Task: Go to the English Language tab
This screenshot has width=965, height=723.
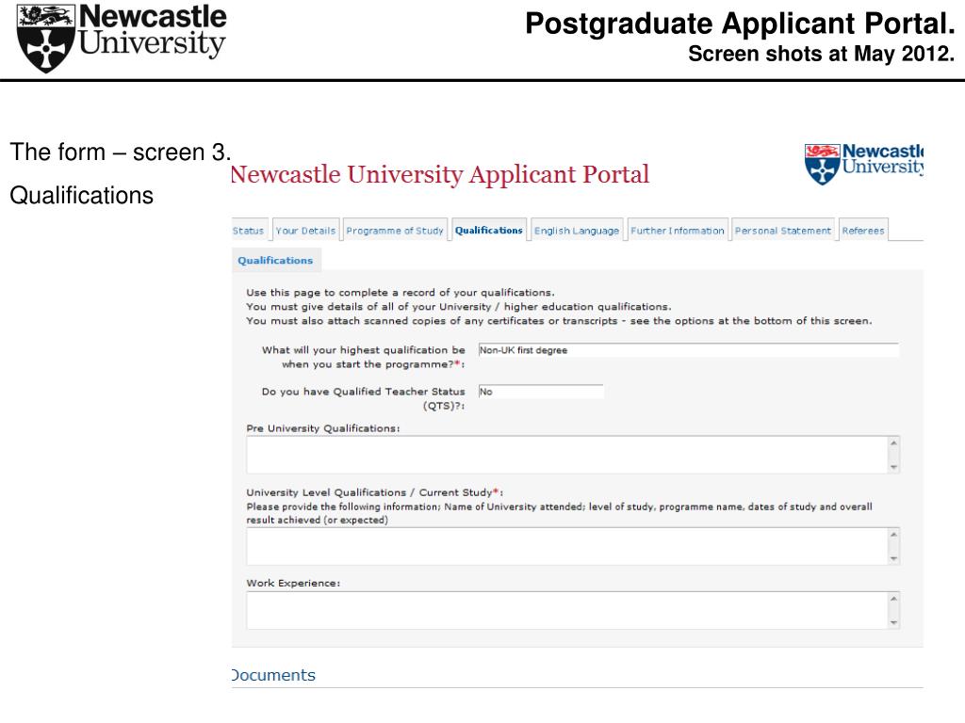Action: pyautogui.click(x=577, y=231)
